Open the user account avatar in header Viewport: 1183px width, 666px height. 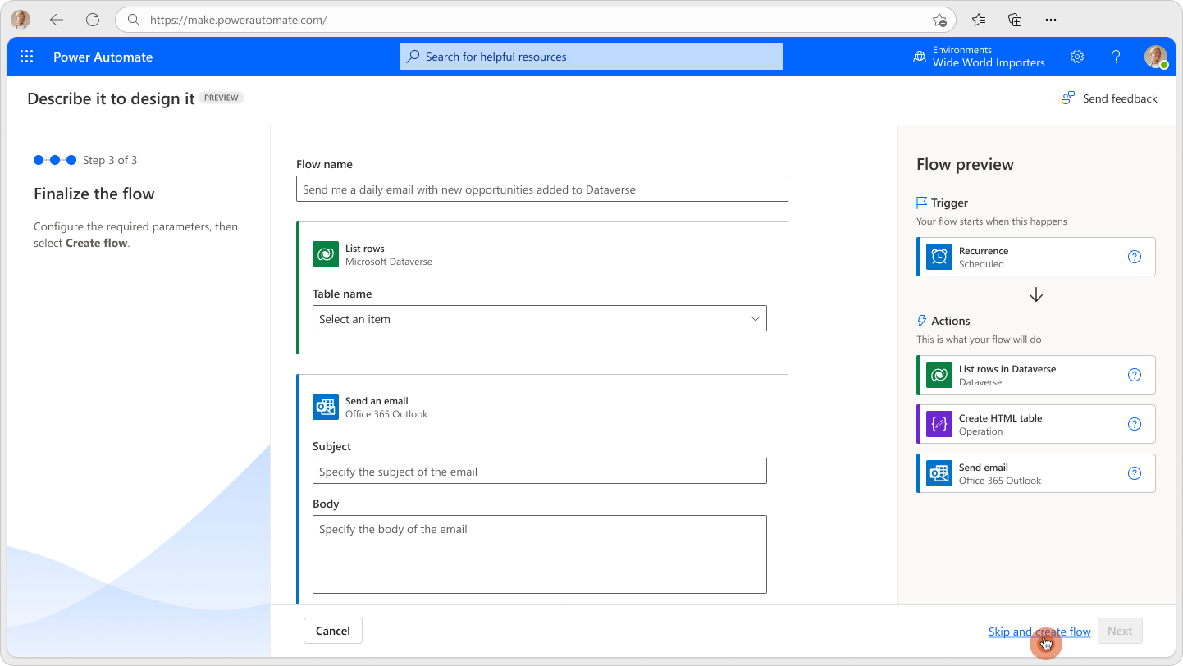click(1156, 57)
